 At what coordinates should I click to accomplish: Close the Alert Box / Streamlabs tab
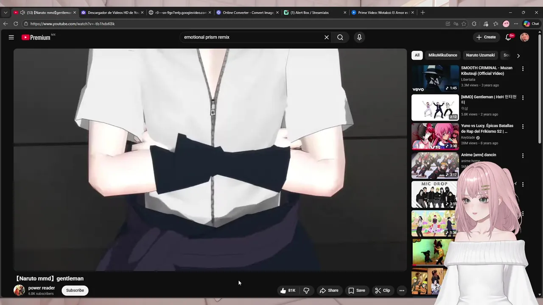point(345,13)
